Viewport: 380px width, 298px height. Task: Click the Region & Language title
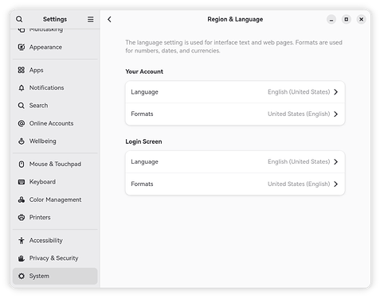[235, 19]
